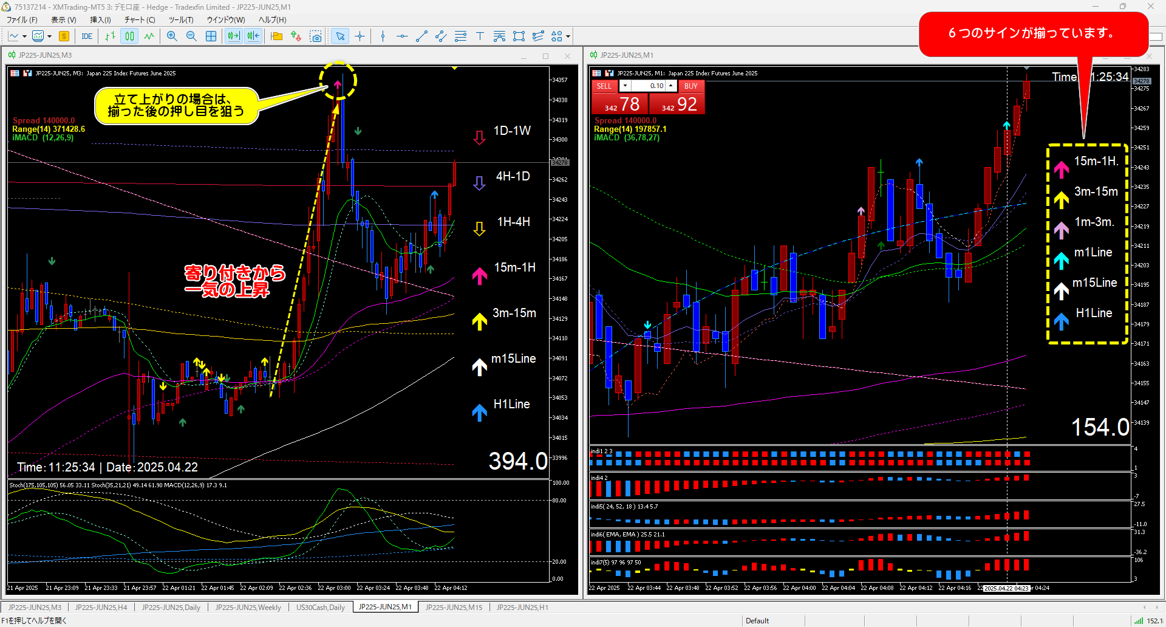The height and width of the screenshot is (627, 1166).
Task: Click the zoom out magnifier icon
Action: 191,36
